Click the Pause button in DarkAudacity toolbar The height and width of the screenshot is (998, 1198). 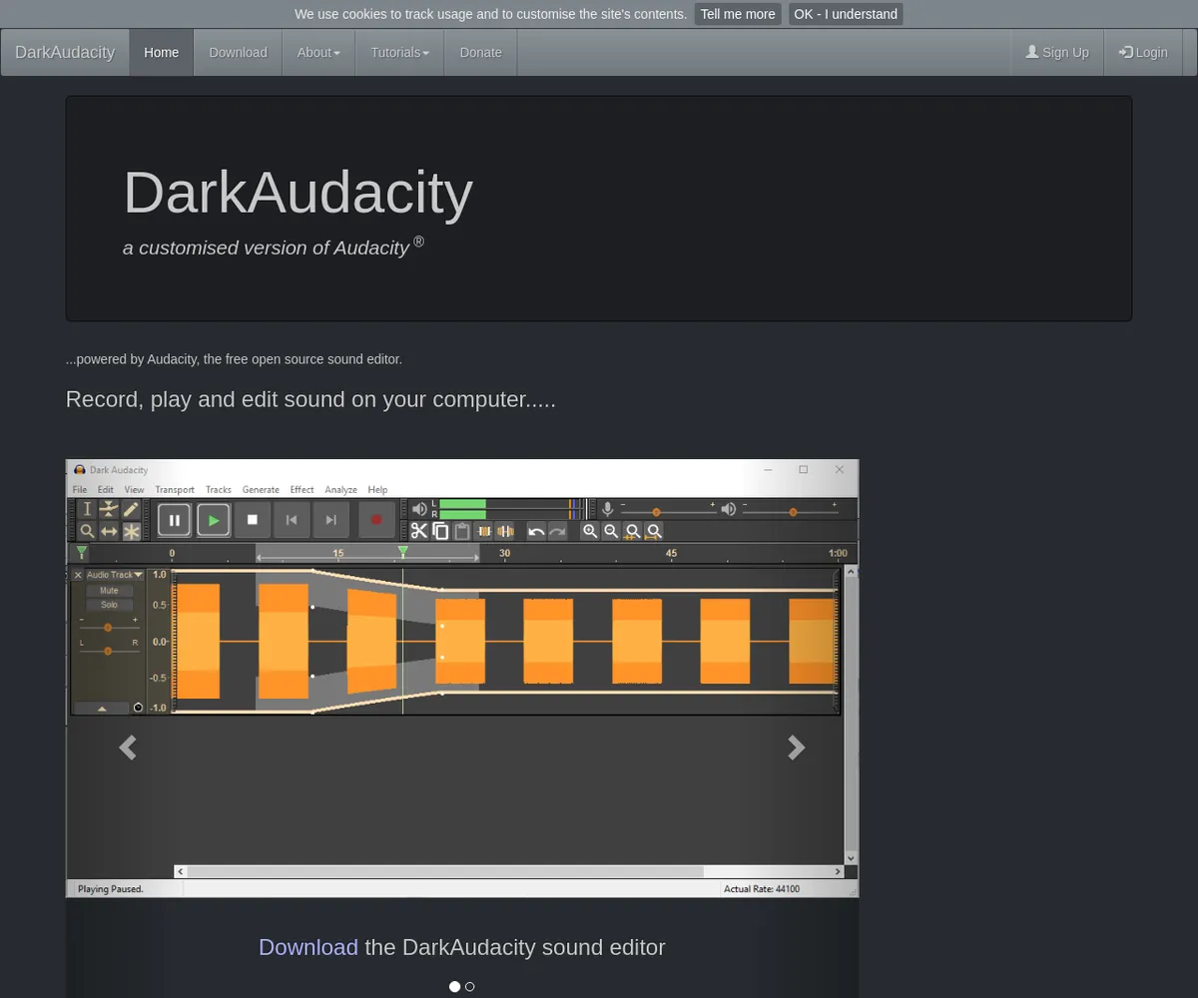(x=174, y=520)
